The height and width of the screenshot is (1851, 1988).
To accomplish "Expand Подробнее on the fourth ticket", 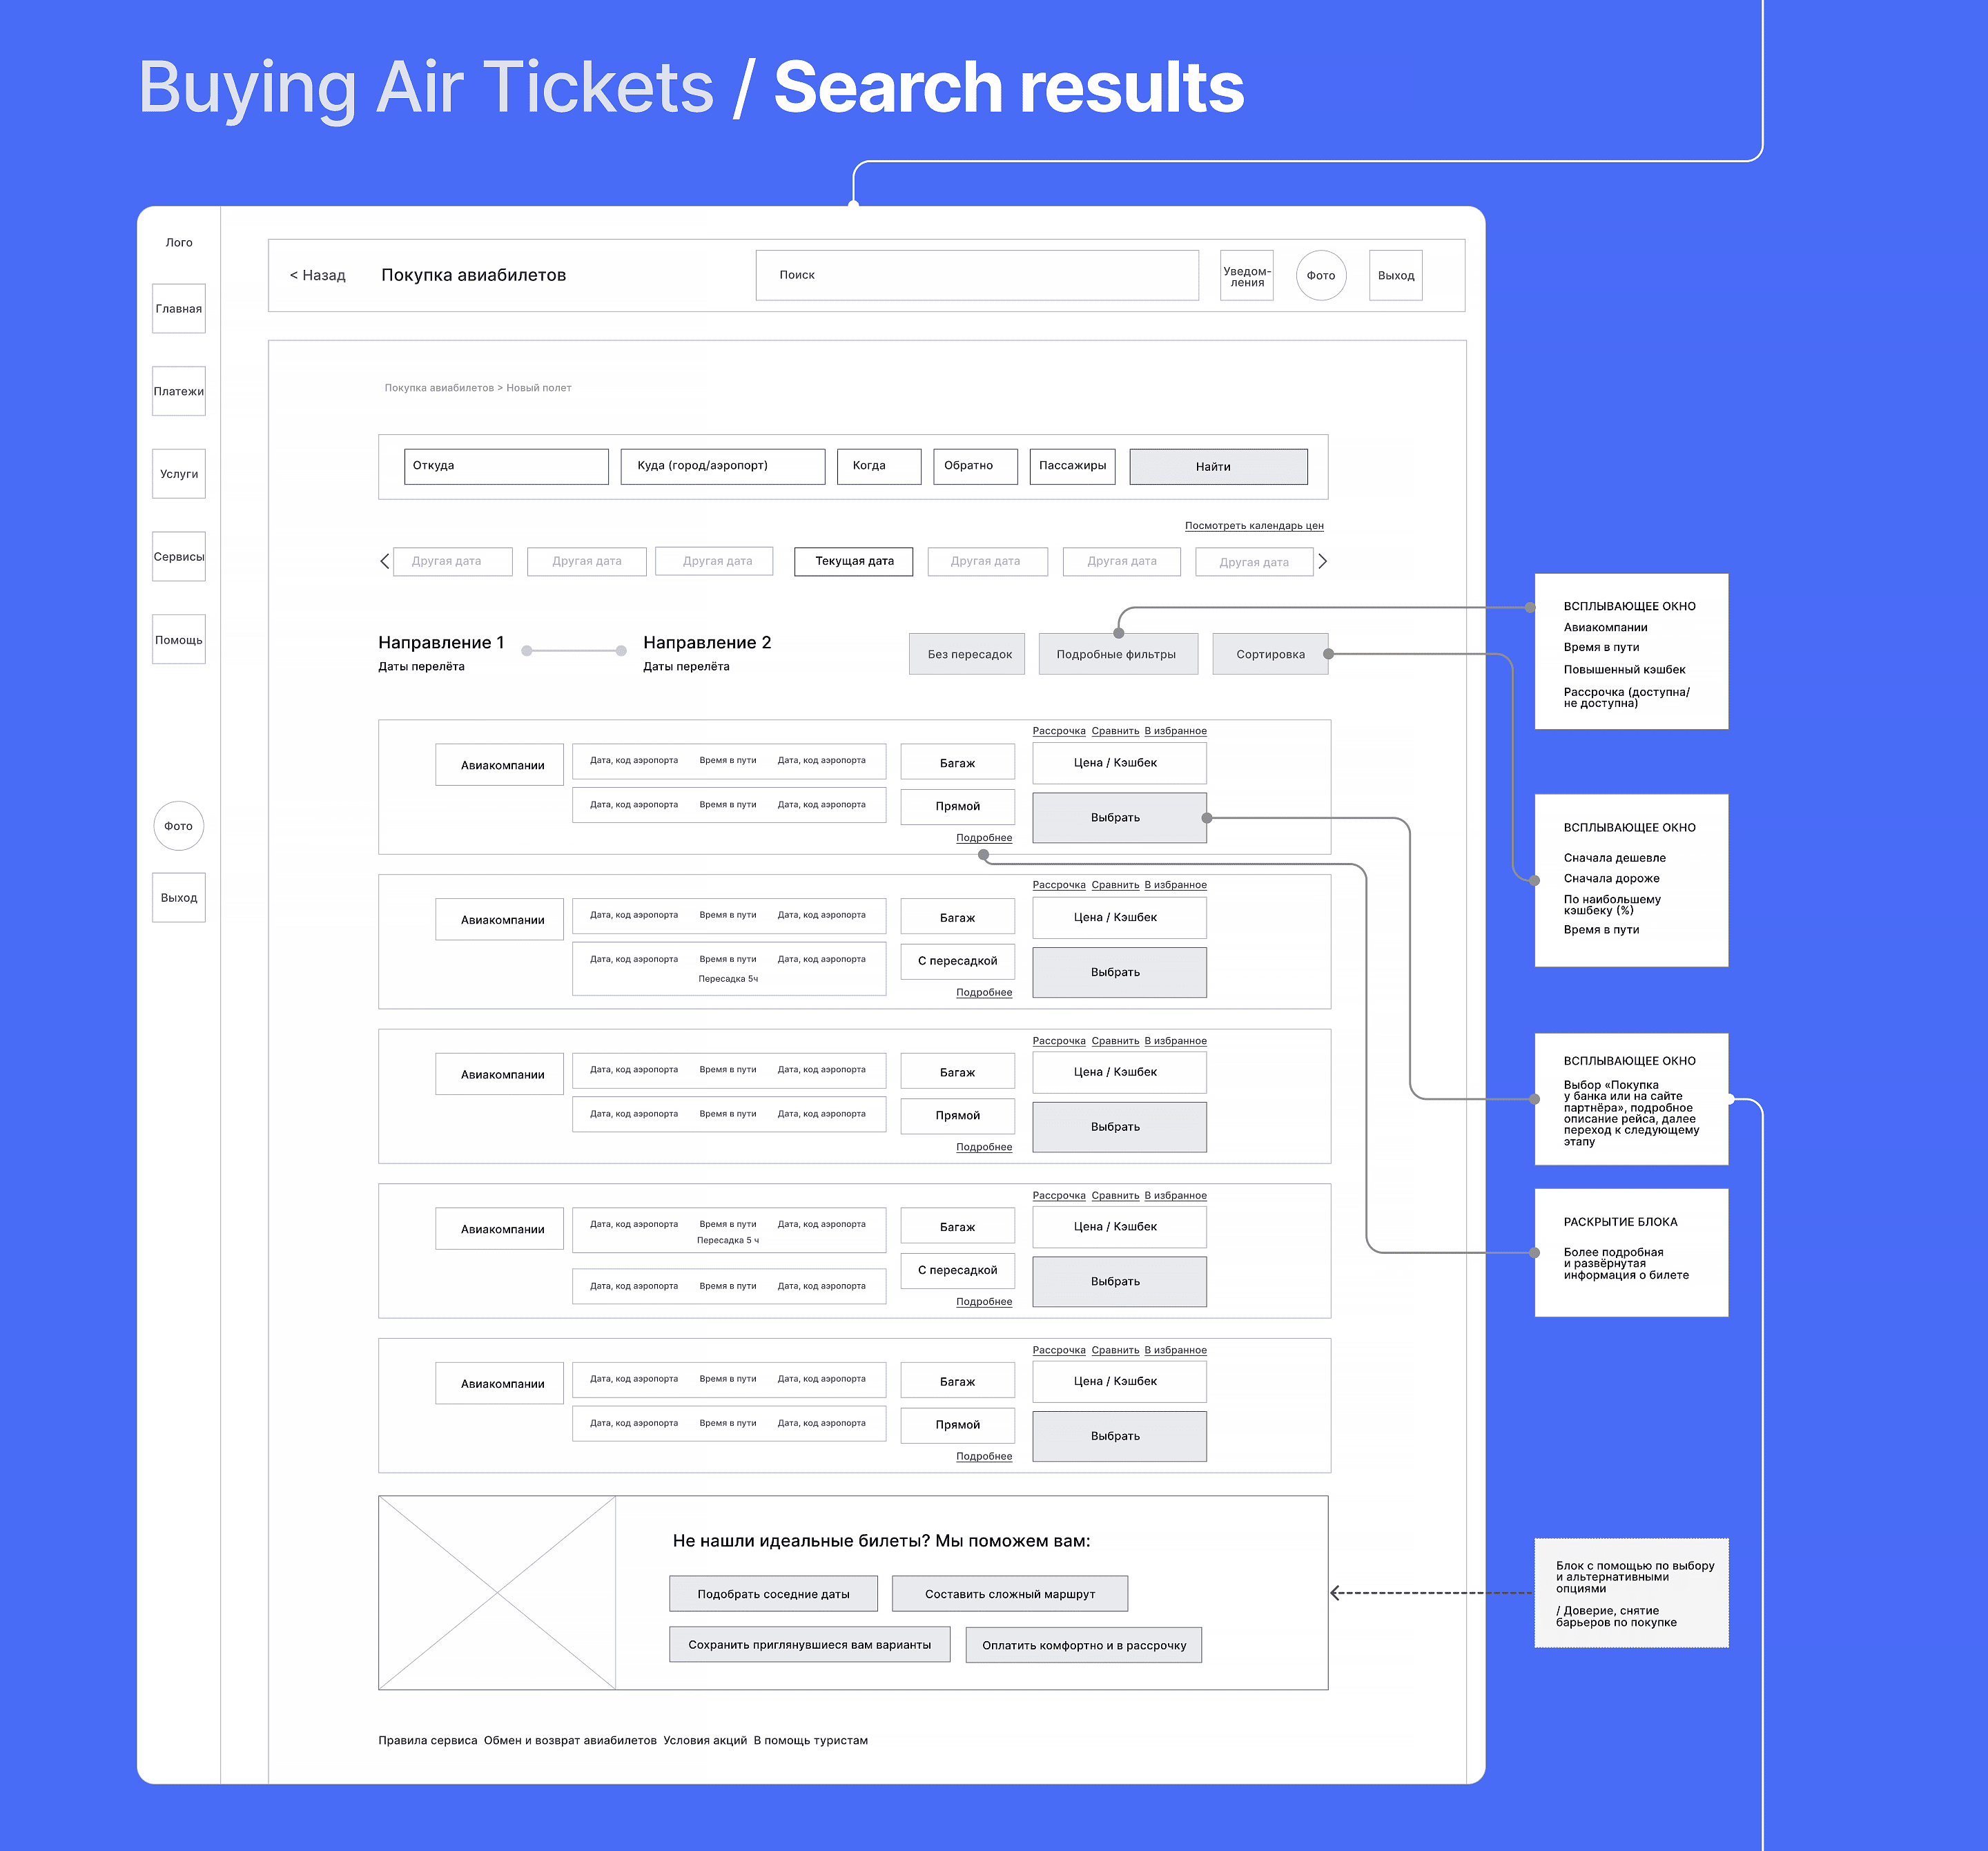I will click(984, 1302).
